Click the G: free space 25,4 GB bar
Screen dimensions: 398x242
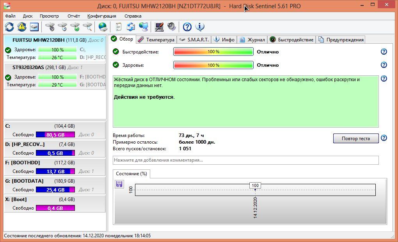55,189
